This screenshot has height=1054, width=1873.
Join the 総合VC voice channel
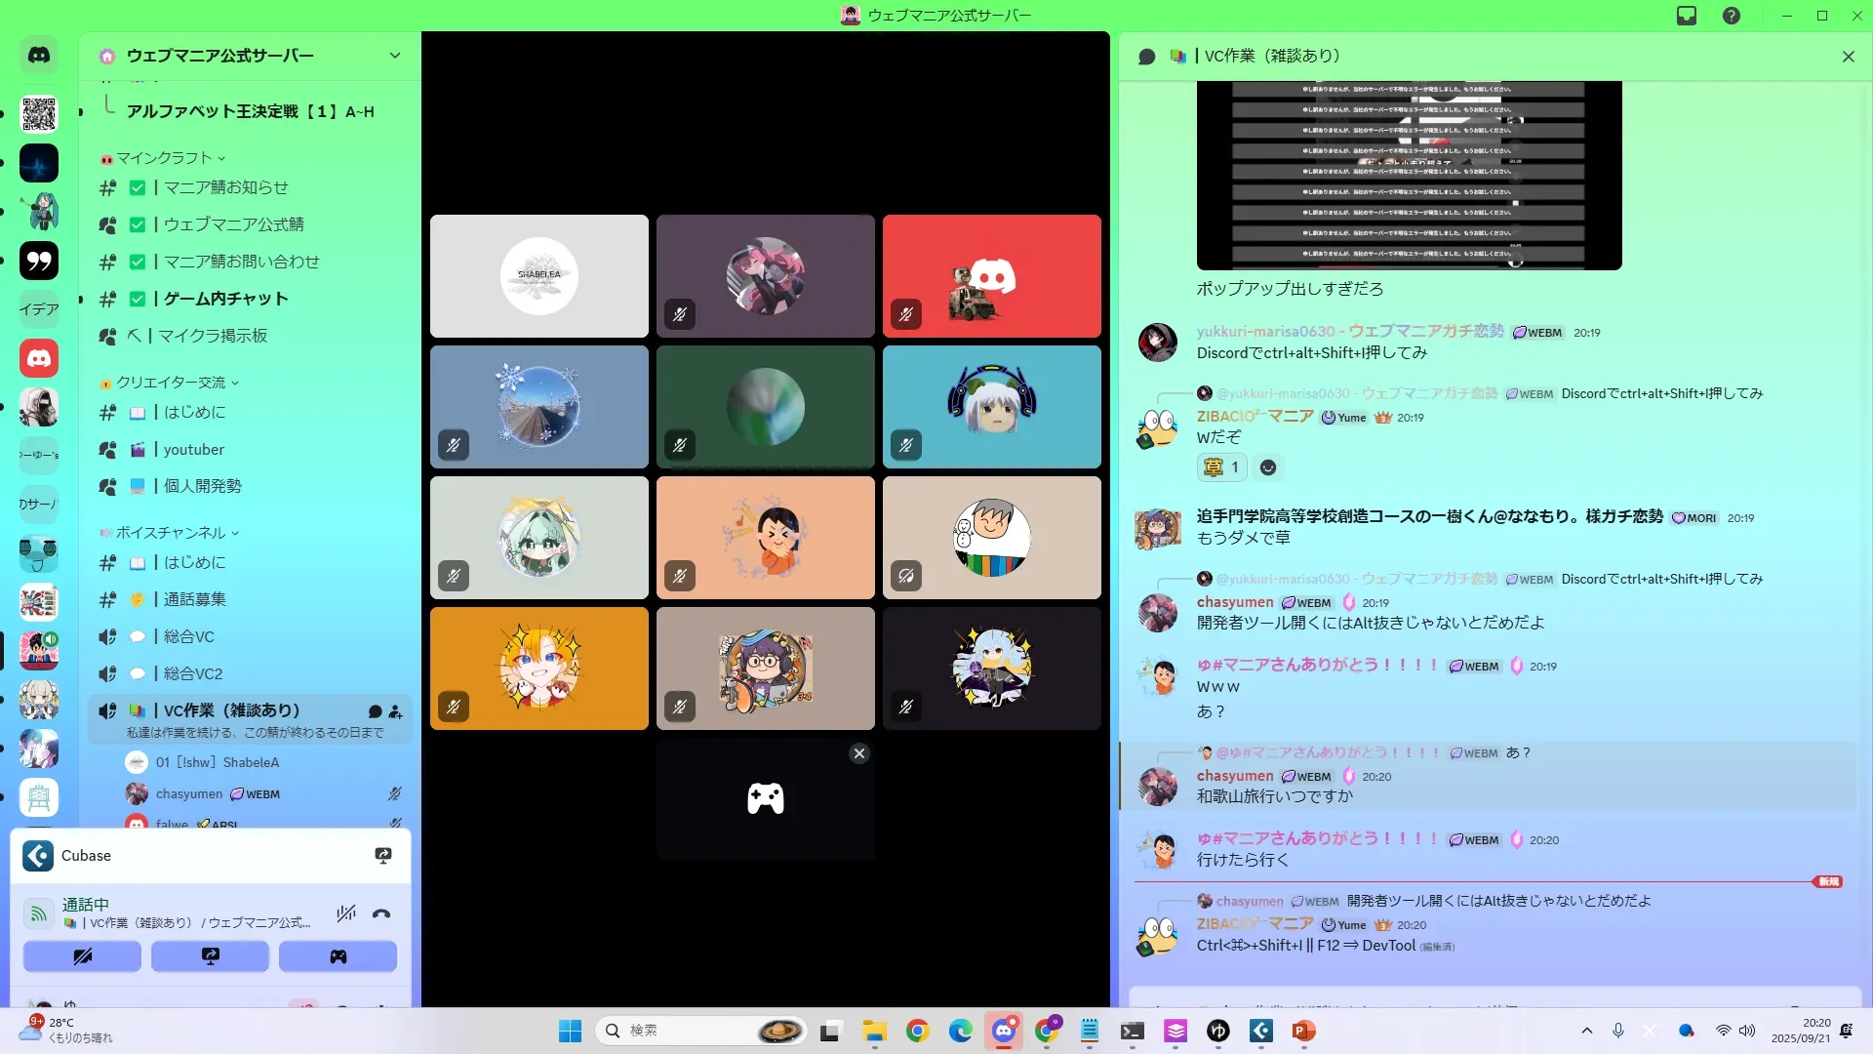[188, 636]
